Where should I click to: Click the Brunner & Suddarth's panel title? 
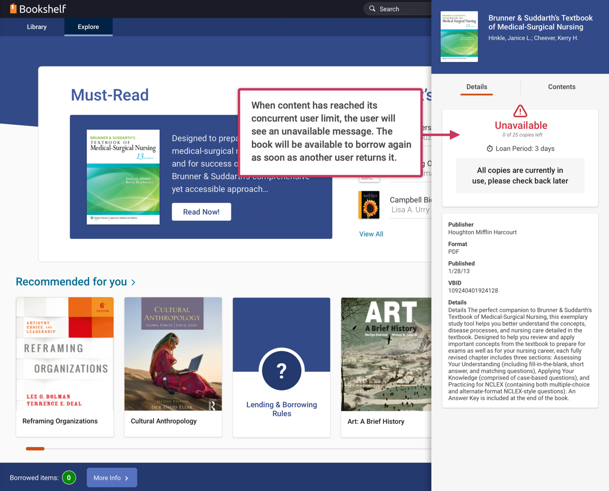[540, 22]
